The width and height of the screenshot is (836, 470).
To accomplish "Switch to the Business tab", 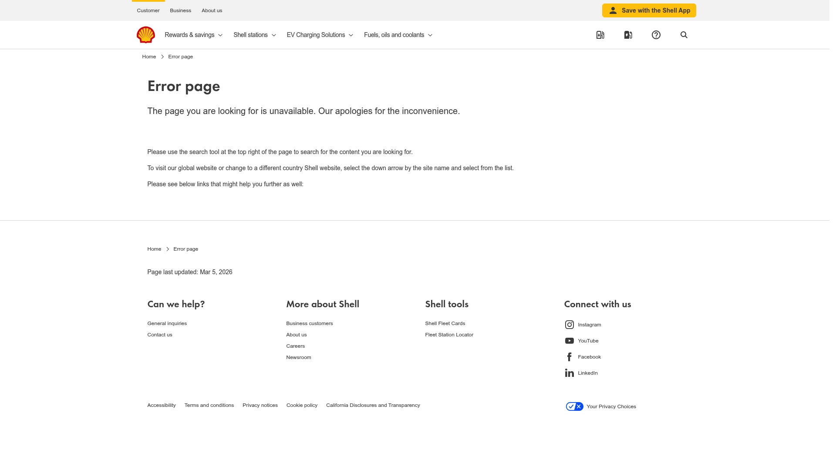I will click(x=180, y=10).
